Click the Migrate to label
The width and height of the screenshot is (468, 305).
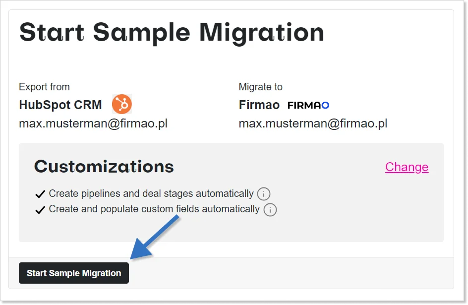[x=260, y=87]
